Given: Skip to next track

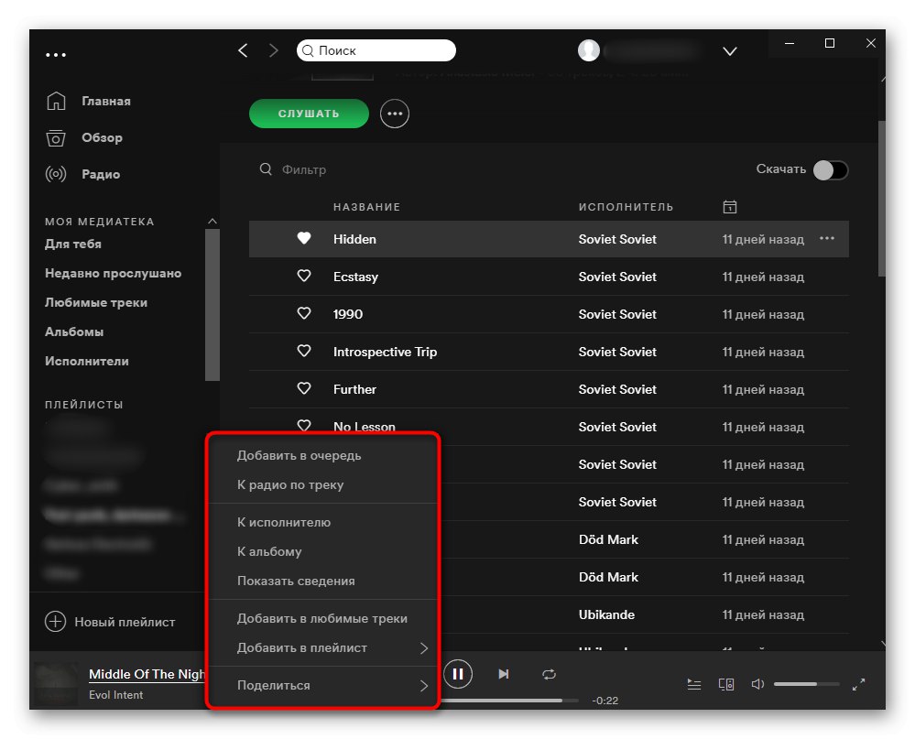Looking at the screenshot, I should pos(504,674).
